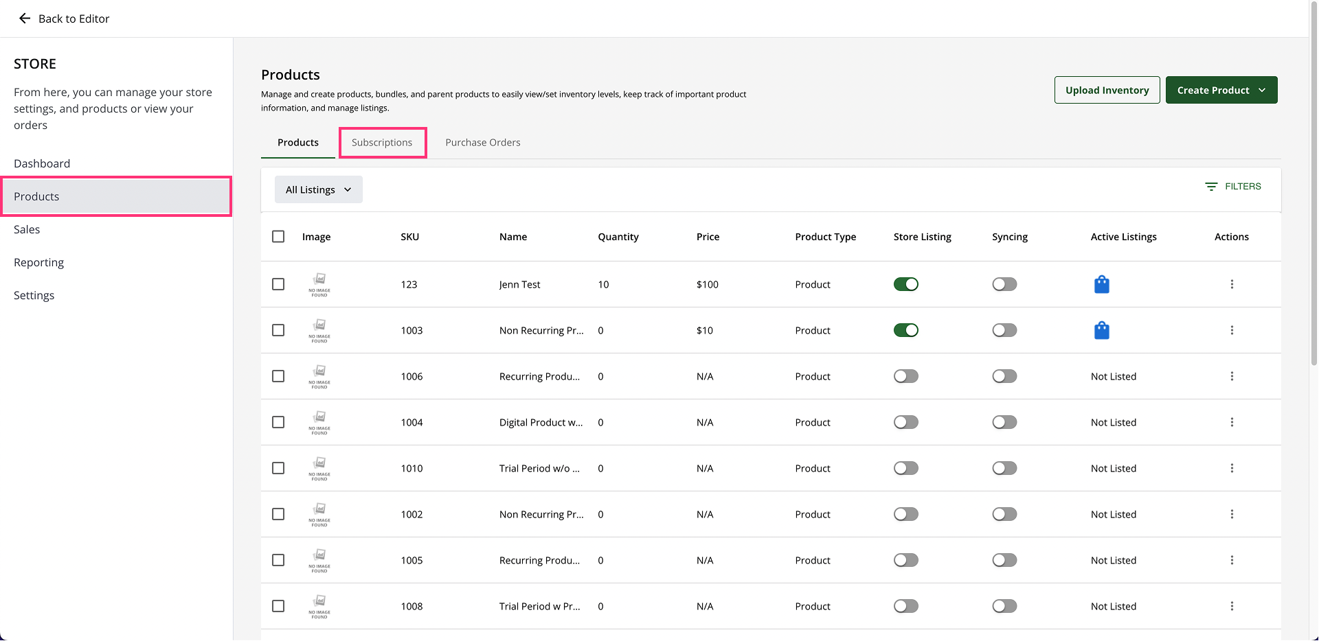Image resolution: width=1319 pixels, height=641 pixels.
Task: Click the shopping bag icon for SKU 1003
Action: click(x=1101, y=330)
